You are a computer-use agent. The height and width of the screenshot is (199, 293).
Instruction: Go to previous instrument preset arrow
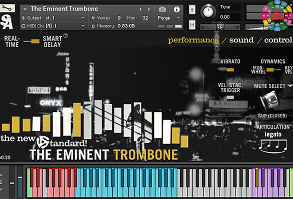pos(140,9)
